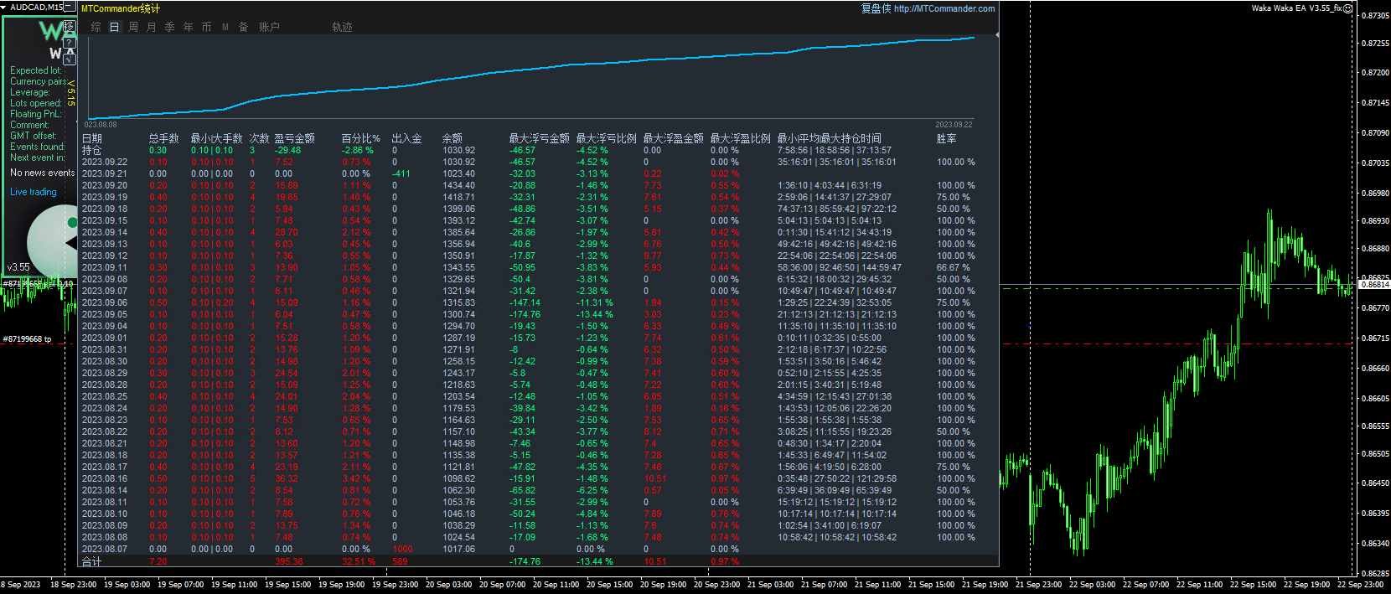Switch to the M tab
The image size is (1391, 594).
coord(225,27)
